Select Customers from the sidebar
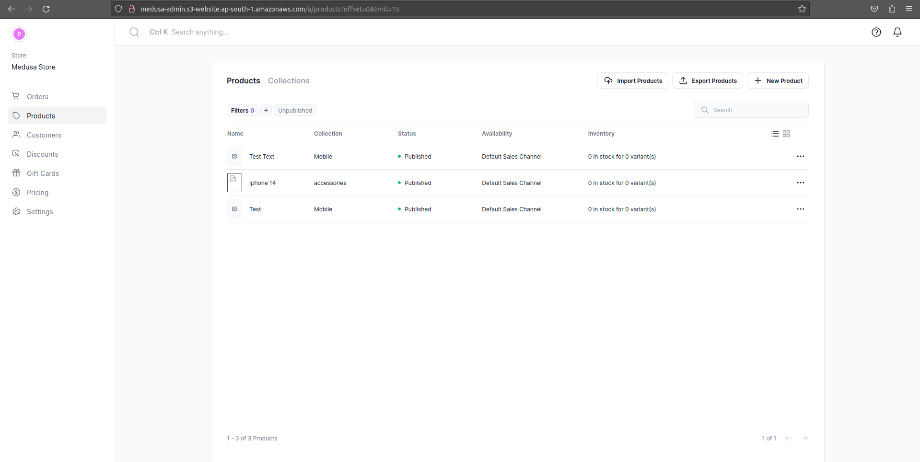 43,135
